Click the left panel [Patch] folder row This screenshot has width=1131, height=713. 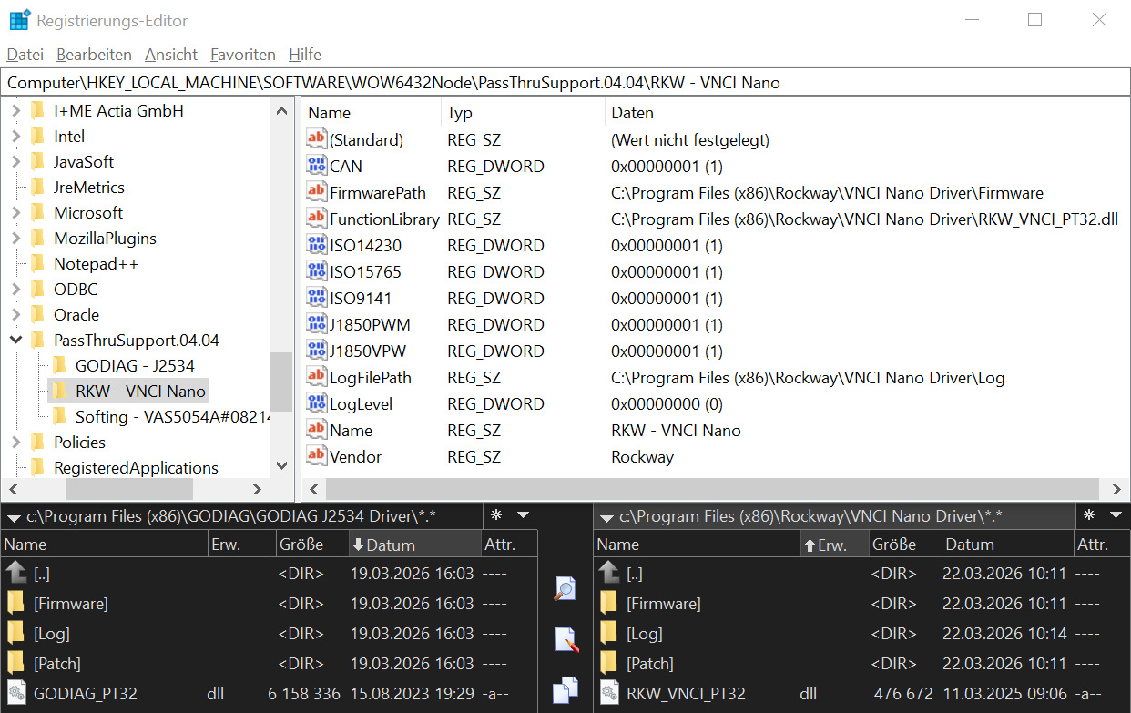[269, 663]
